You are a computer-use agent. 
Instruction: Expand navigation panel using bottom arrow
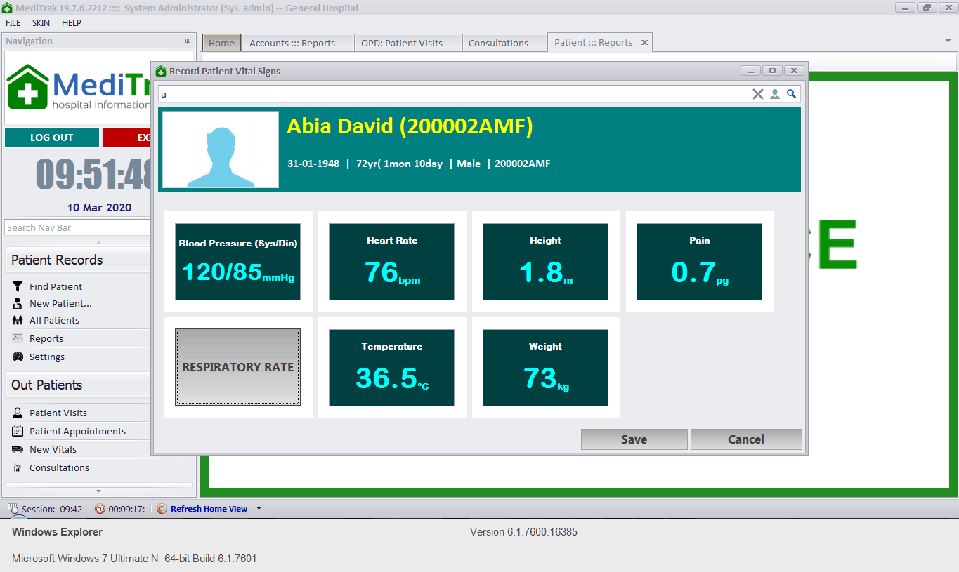point(98,491)
